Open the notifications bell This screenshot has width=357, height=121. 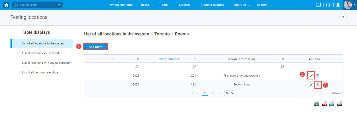(x=338, y=5)
